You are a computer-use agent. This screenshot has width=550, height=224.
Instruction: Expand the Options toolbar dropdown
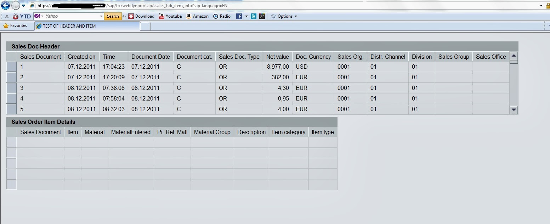(x=284, y=16)
